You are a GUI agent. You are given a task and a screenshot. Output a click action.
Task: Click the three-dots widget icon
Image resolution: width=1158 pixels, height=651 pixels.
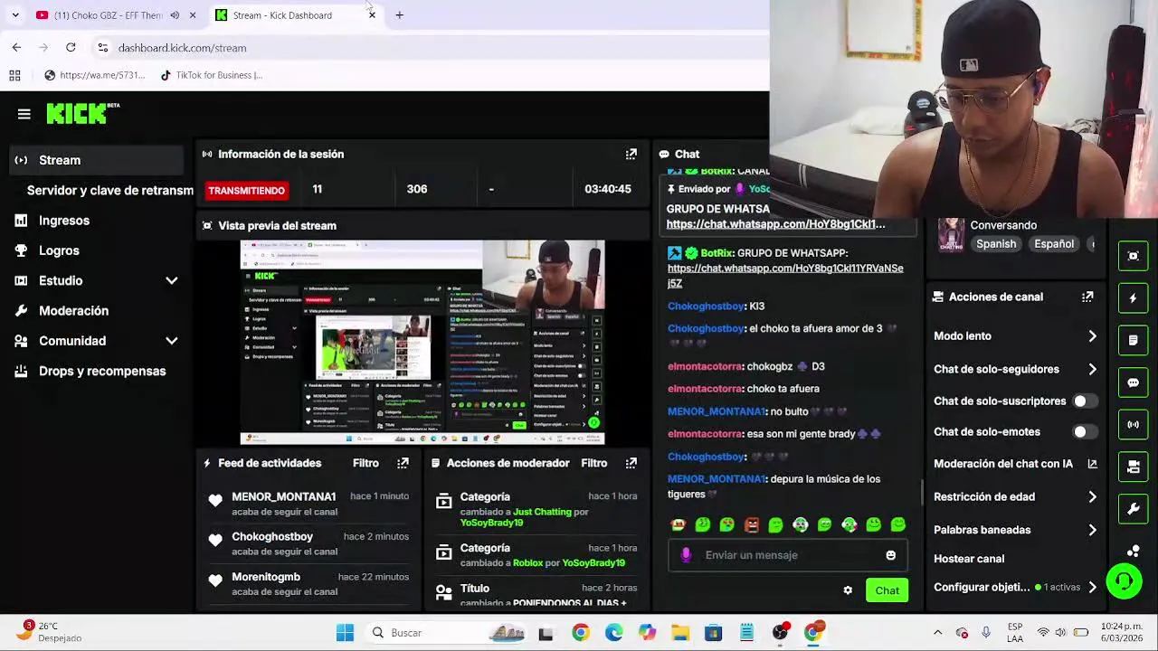[1134, 551]
